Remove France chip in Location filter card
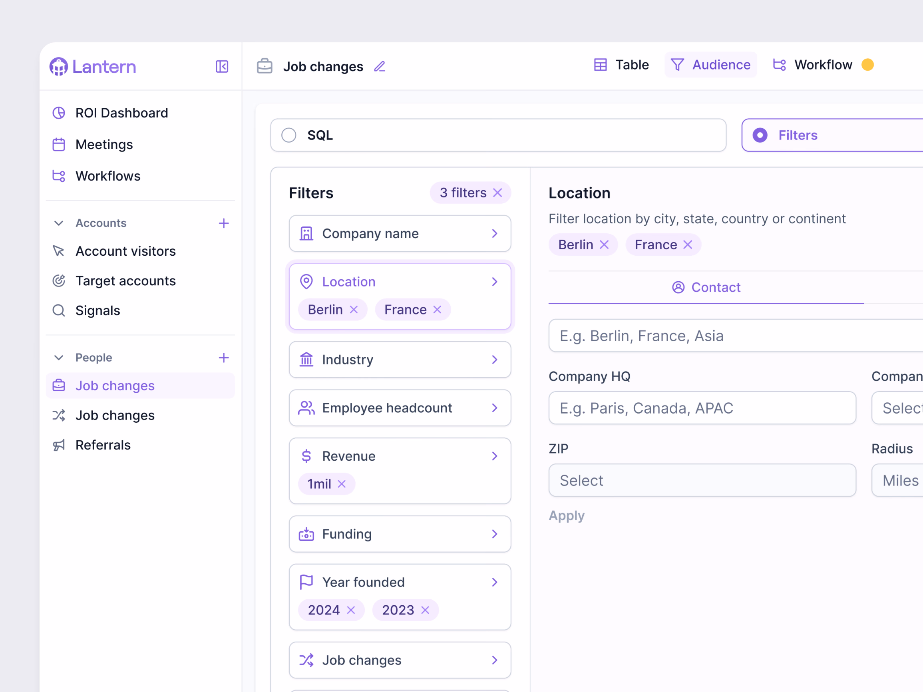The width and height of the screenshot is (923, 692). [437, 310]
